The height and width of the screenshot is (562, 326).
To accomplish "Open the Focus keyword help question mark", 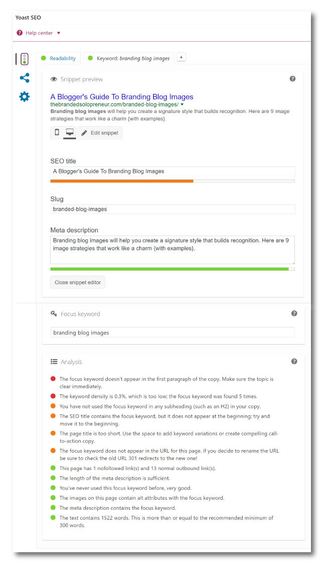I will pos(294,313).
